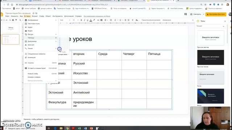Open the Изменить menu

[x=14, y=16]
